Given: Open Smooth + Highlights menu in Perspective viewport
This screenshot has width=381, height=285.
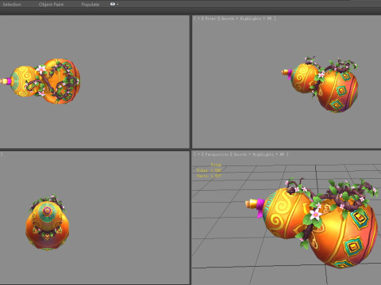Looking at the screenshot, I should coord(259,154).
